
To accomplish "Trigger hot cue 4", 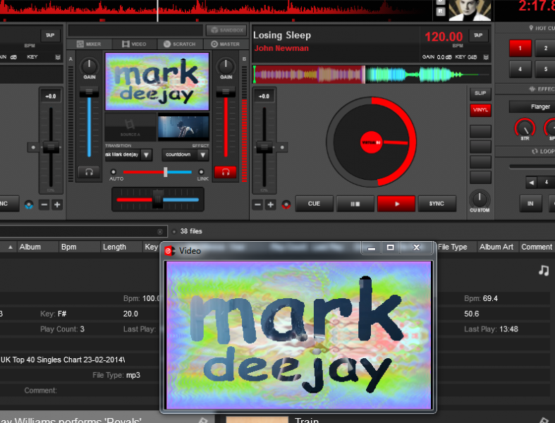I will click(520, 69).
